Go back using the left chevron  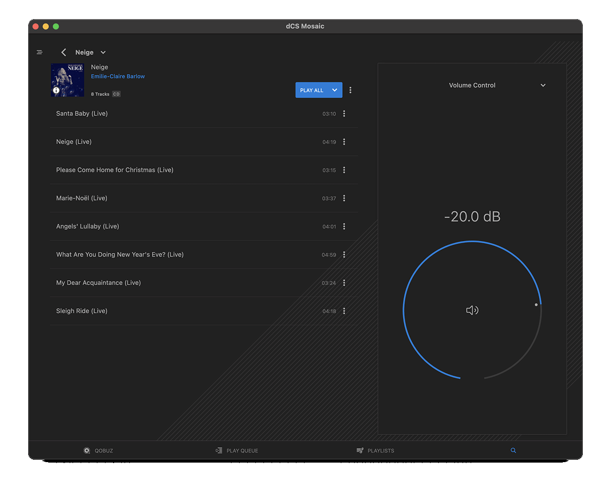(63, 52)
